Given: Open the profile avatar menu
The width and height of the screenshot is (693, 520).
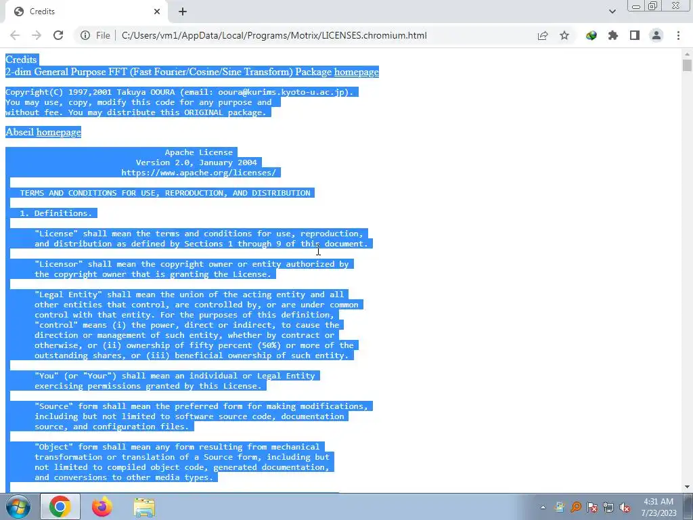Looking at the screenshot, I should pyautogui.click(x=656, y=35).
